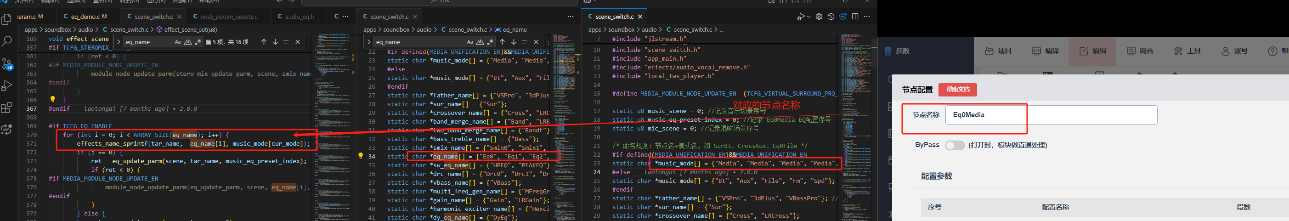The height and width of the screenshot is (221, 1289).
Task: Select the 编译 menu in tuning tool
Action: [x=1046, y=51]
